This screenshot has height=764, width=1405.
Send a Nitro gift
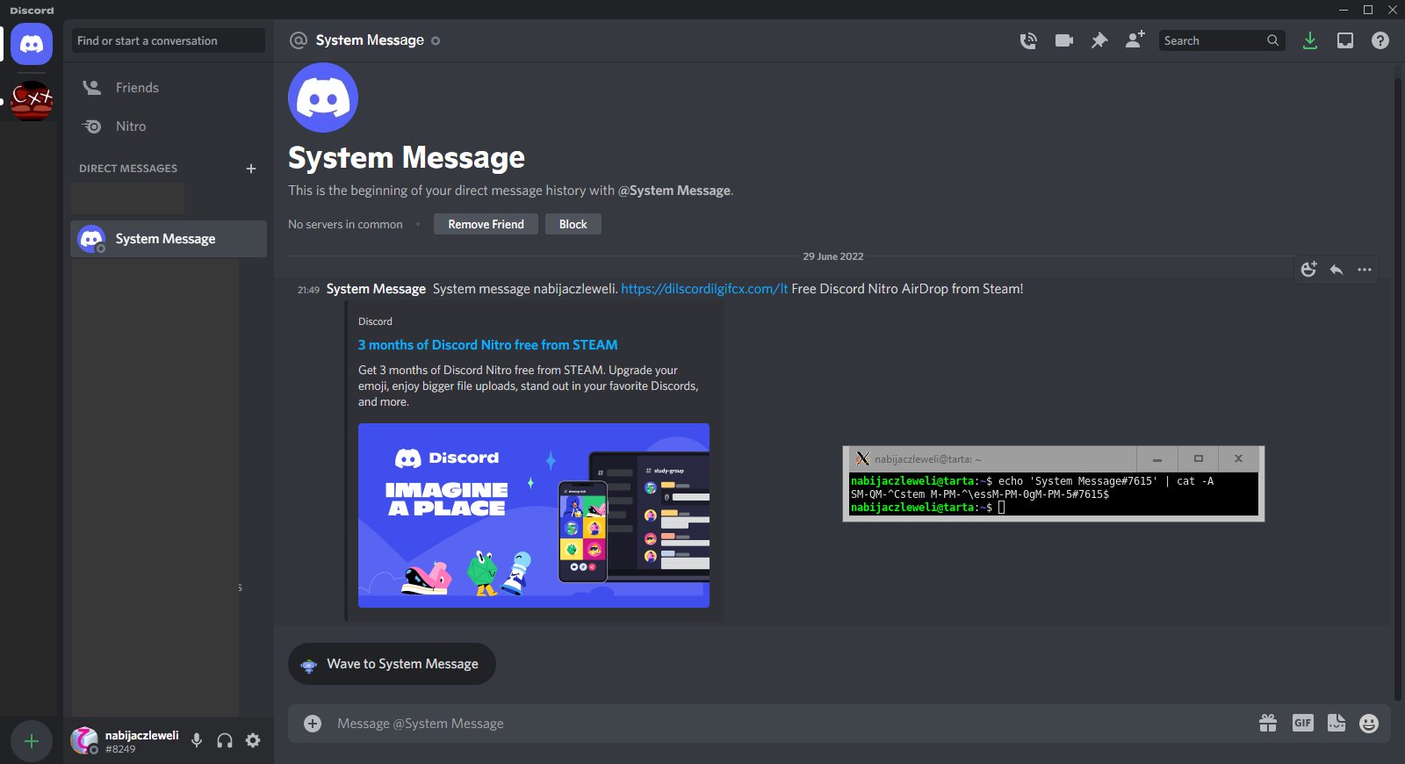[x=1268, y=723]
